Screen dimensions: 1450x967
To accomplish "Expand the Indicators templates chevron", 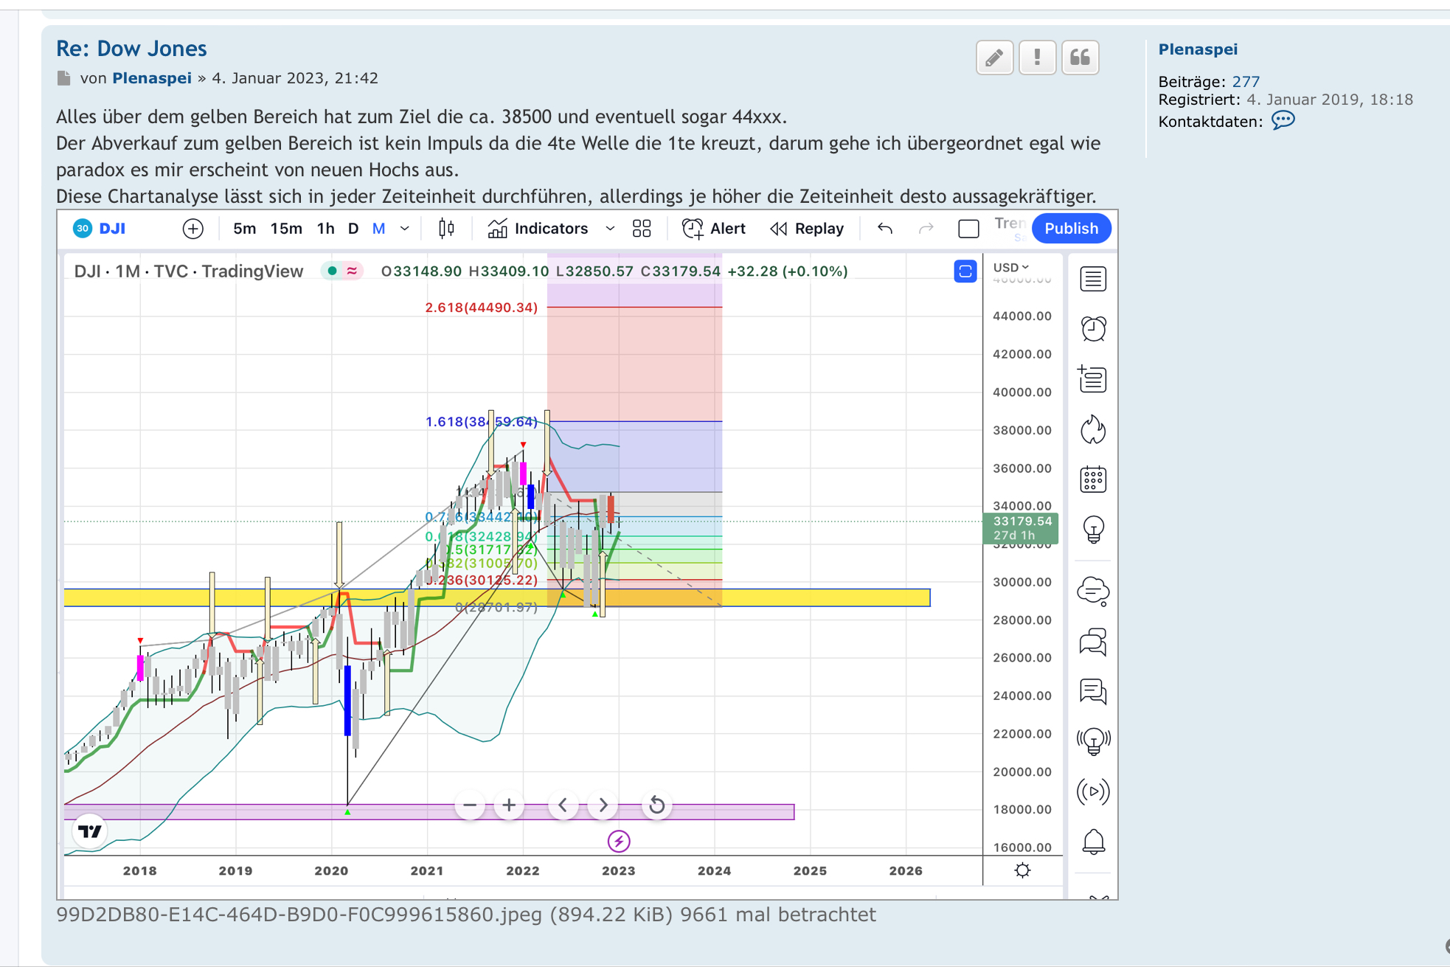I will (x=610, y=229).
